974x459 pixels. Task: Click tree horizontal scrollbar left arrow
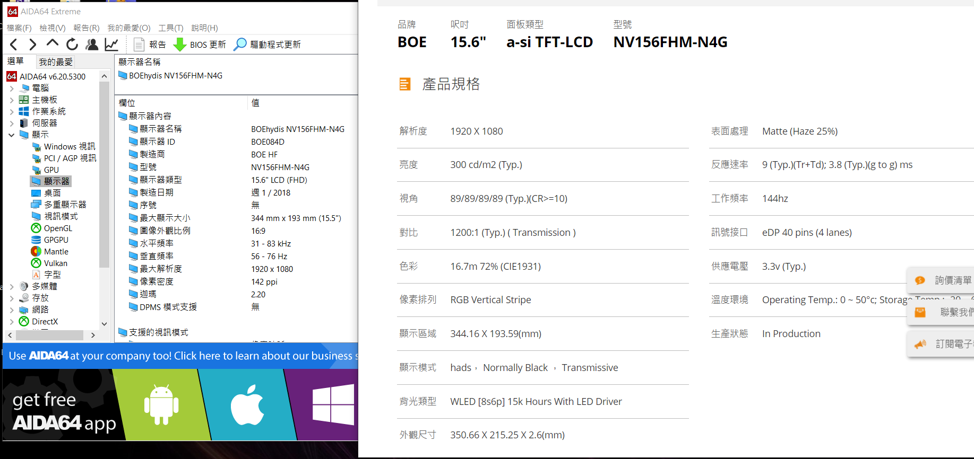point(10,335)
